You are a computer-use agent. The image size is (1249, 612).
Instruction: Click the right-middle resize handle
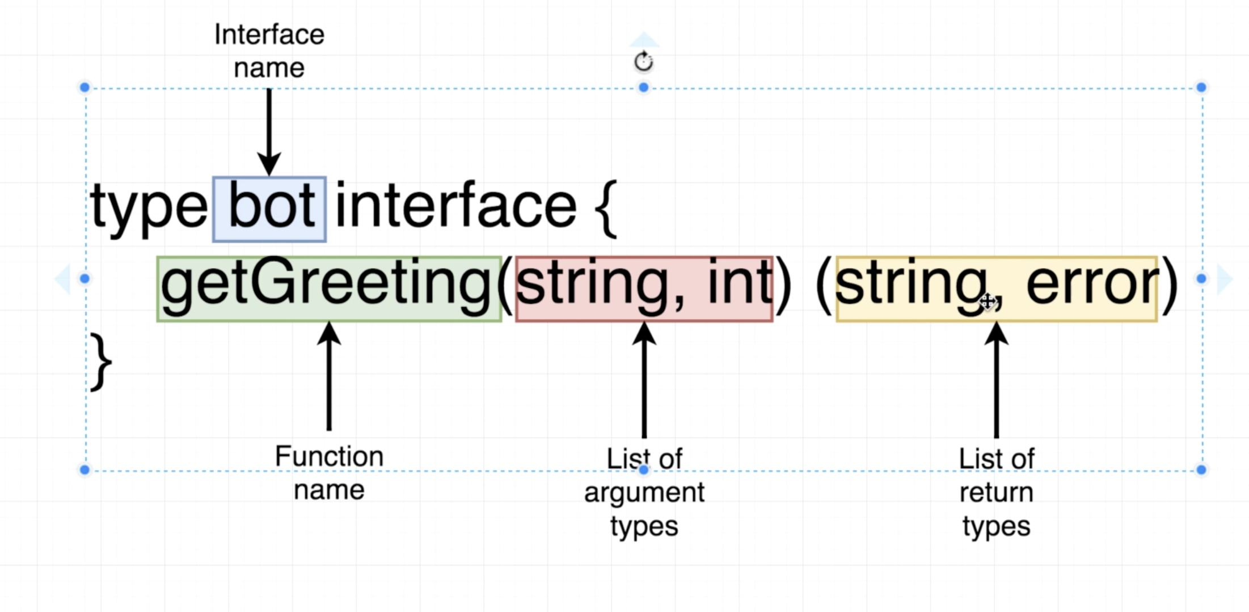(x=1201, y=279)
